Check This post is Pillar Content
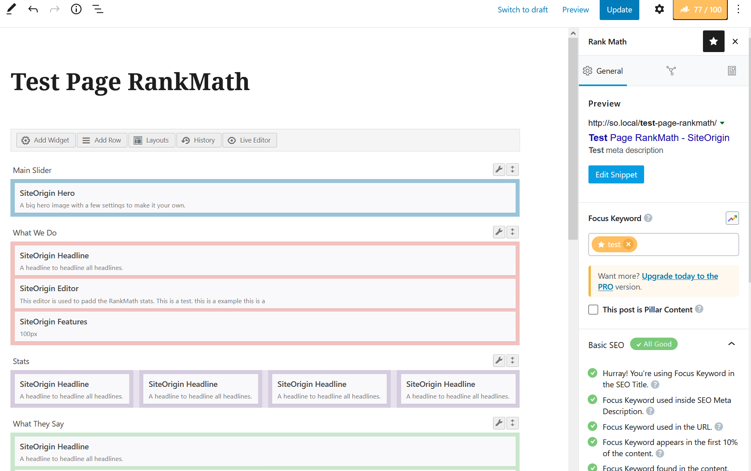This screenshot has height=471, width=751. point(593,310)
